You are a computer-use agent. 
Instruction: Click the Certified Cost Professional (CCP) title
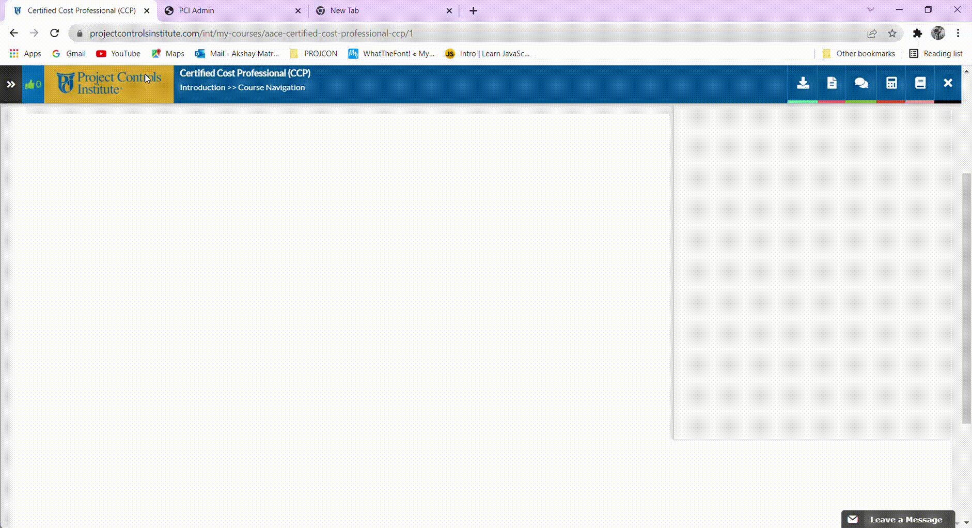point(245,73)
